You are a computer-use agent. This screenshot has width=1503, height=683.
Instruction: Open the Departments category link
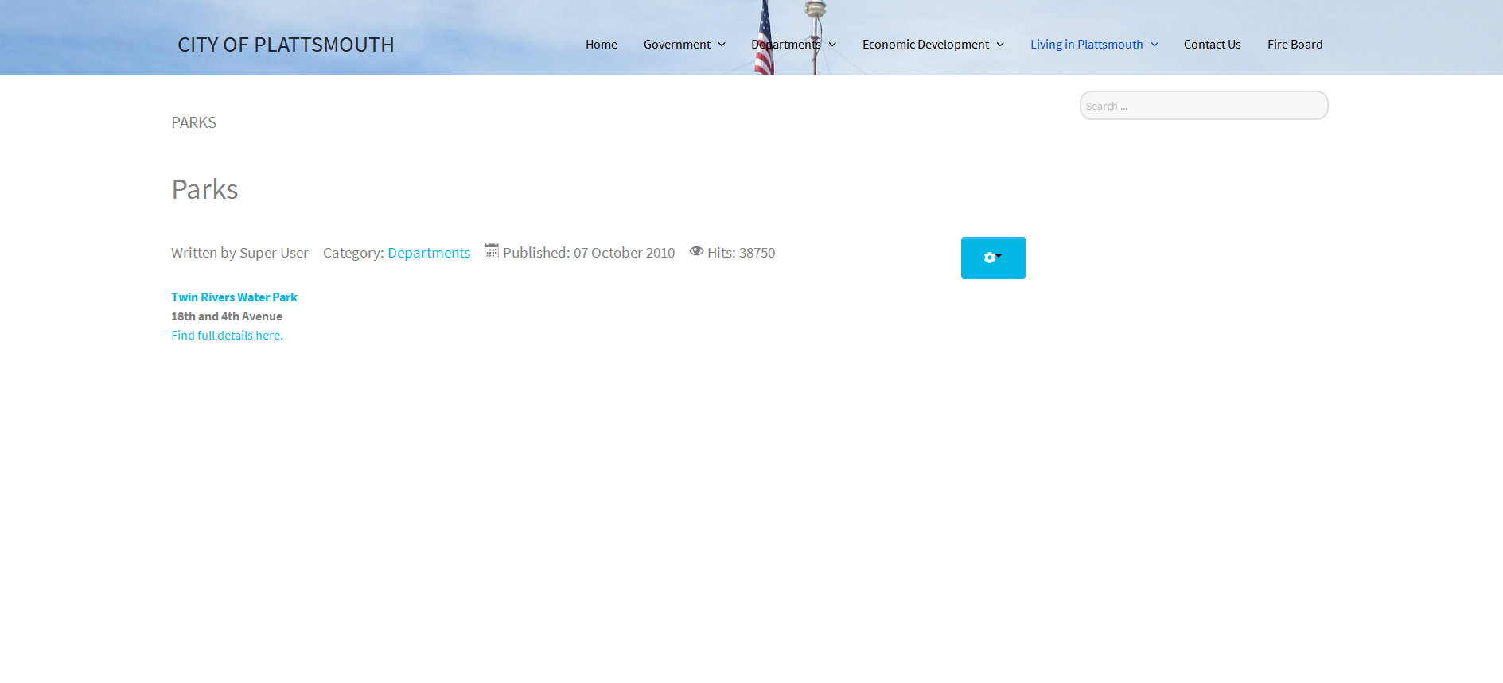429,253
